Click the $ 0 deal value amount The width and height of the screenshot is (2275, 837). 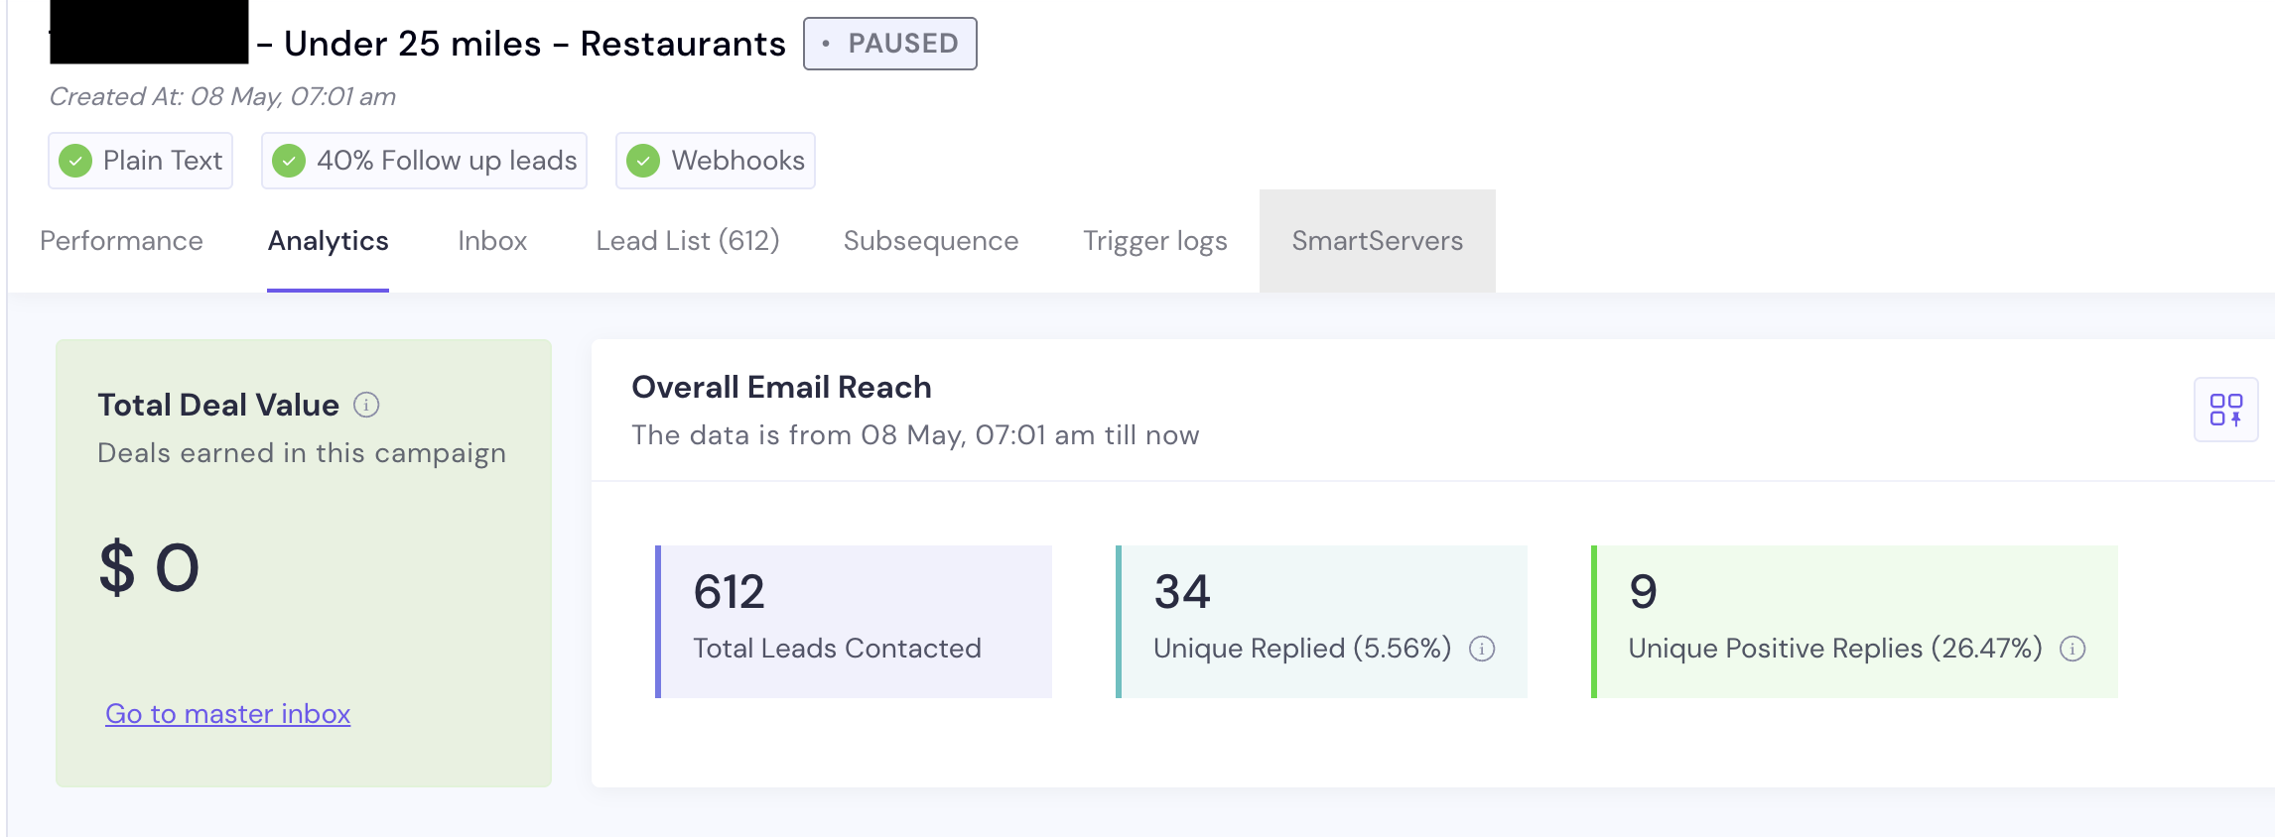150,568
